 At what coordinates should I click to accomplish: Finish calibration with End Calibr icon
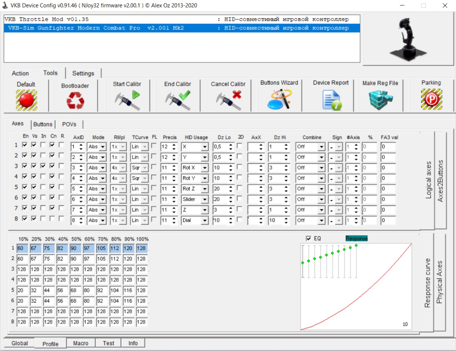(x=178, y=100)
